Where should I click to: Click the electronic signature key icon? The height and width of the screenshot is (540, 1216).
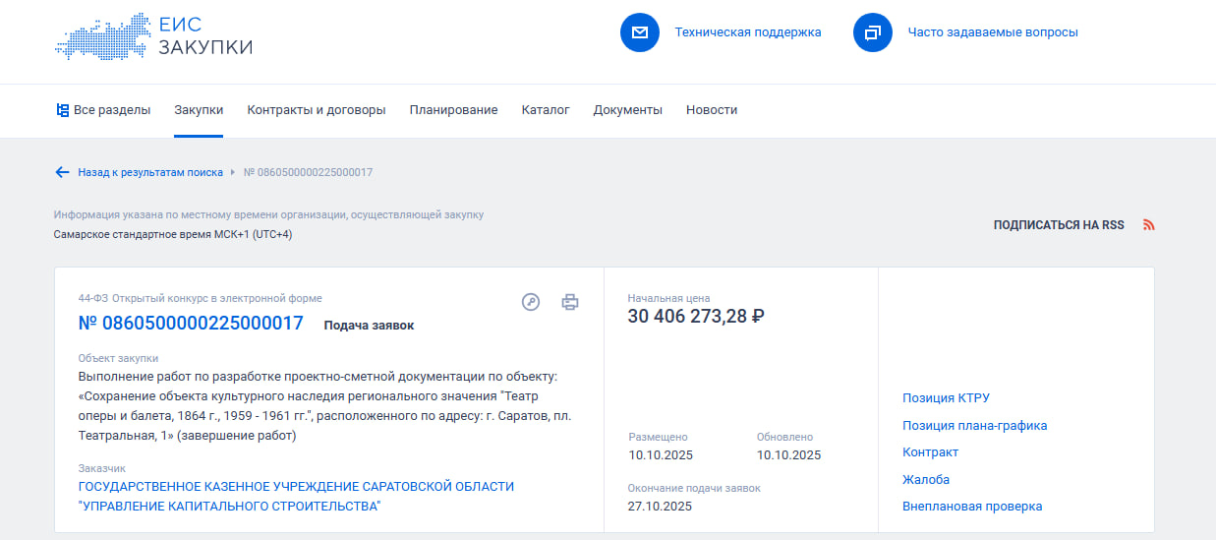click(x=531, y=302)
